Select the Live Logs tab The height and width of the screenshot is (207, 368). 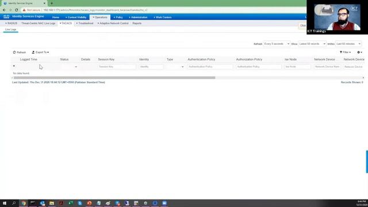click(x=10, y=29)
